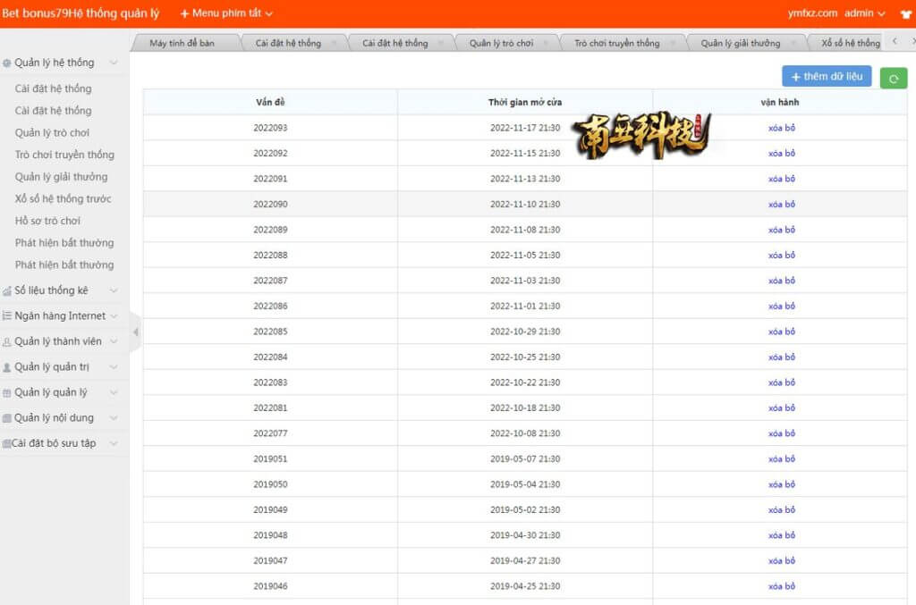Remove issue 2022083 with xóa bỏ
Viewport: 916px width, 605px height.
pos(782,382)
